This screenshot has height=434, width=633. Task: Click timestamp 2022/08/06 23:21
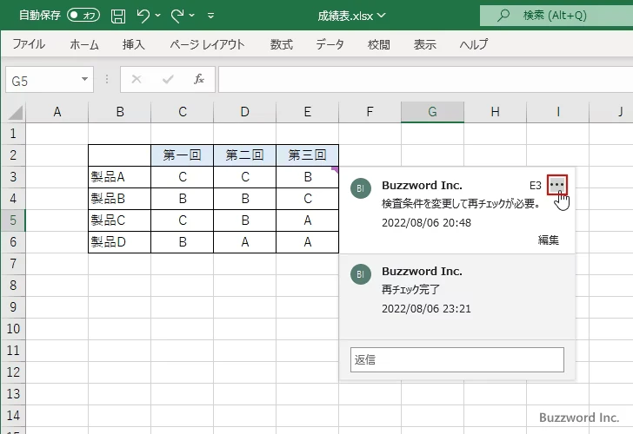[x=426, y=309]
